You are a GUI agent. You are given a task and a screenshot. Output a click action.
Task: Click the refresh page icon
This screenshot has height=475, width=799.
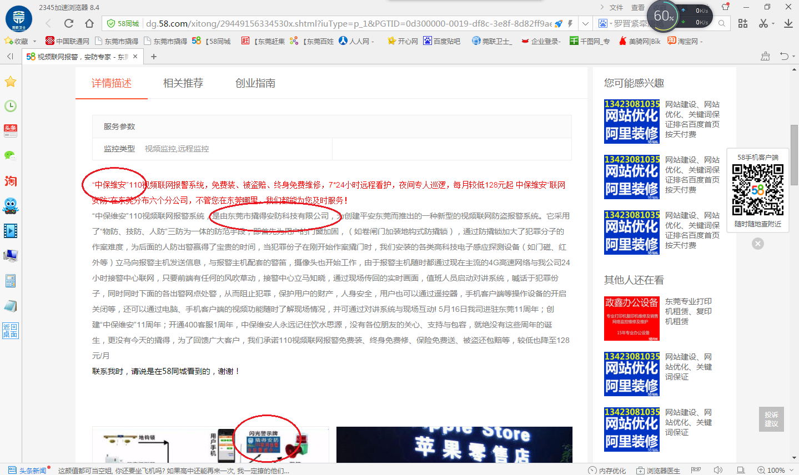69,23
